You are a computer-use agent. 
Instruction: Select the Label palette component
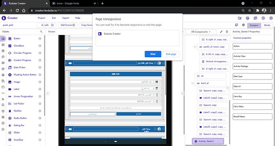click(x=16, y=89)
